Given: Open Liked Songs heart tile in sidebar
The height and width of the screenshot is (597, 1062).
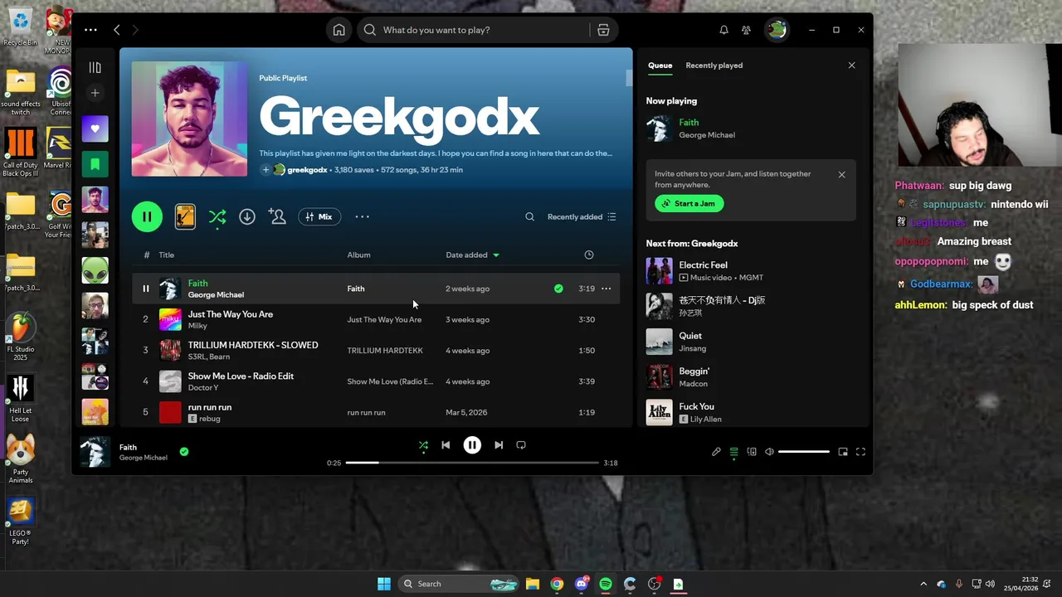Looking at the screenshot, I should (95, 129).
